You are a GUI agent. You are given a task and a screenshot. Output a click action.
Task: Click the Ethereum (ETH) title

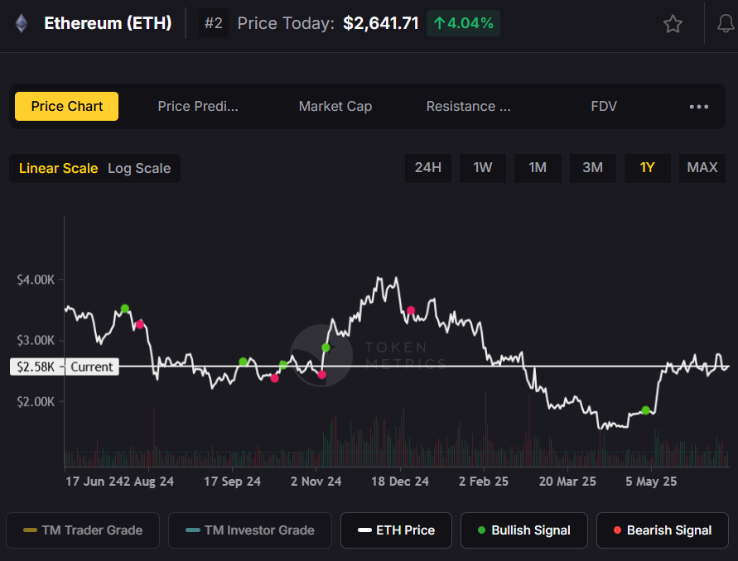(x=108, y=23)
